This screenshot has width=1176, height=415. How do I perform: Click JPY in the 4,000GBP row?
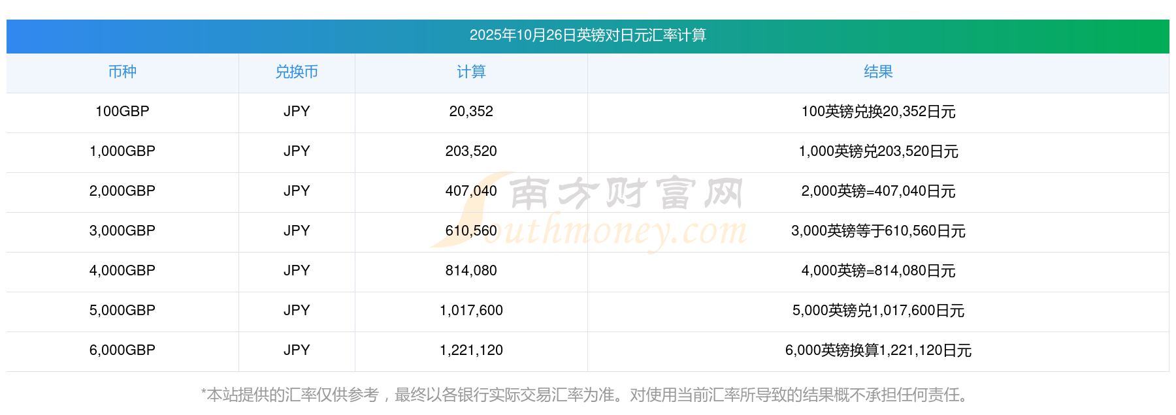coord(297,271)
